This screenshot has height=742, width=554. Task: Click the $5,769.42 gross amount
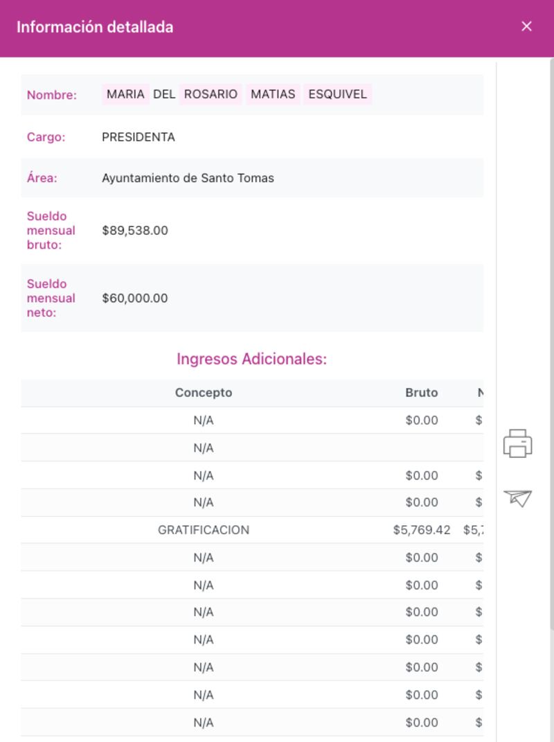[422, 530]
